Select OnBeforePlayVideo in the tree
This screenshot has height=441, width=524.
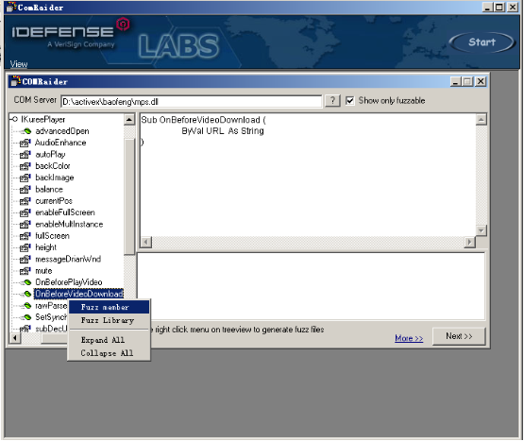pyautogui.click(x=69, y=282)
